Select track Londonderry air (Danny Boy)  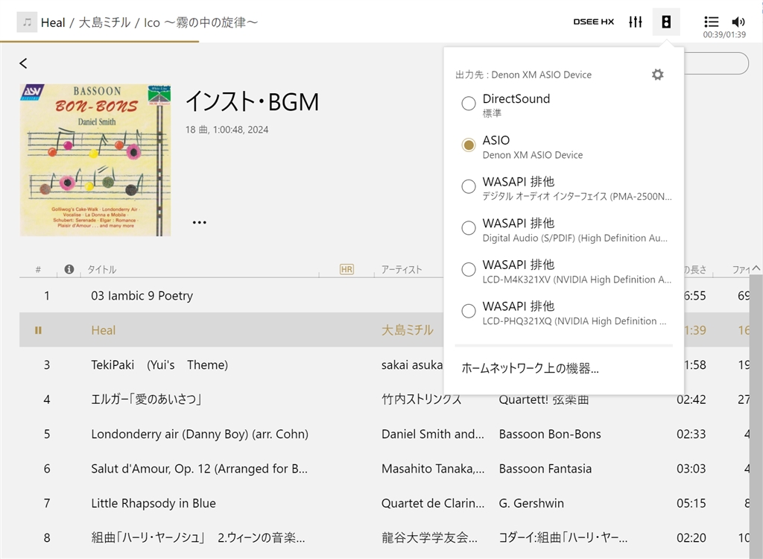pyautogui.click(x=200, y=434)
